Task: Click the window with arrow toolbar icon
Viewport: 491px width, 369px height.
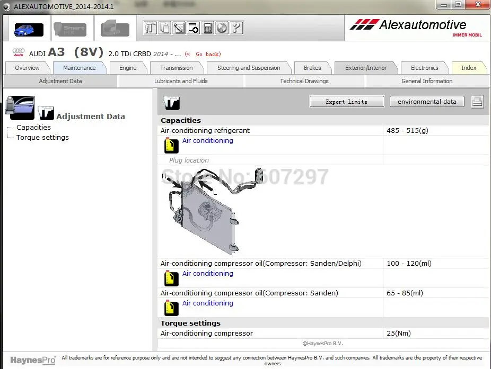Action: click(194, 28)
